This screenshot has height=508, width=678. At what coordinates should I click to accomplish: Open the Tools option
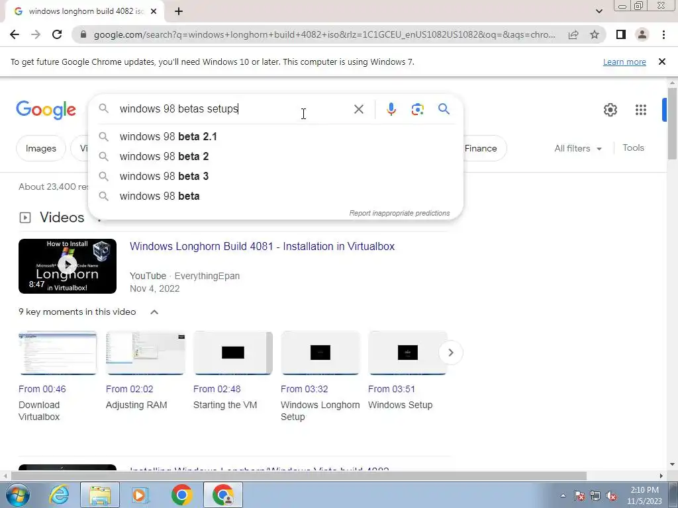633,148
